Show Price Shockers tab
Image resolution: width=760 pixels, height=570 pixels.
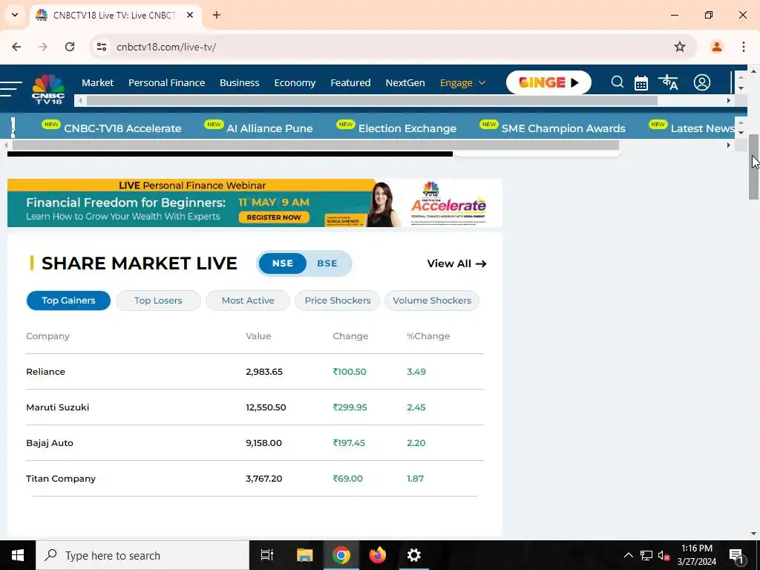(338, 301)
